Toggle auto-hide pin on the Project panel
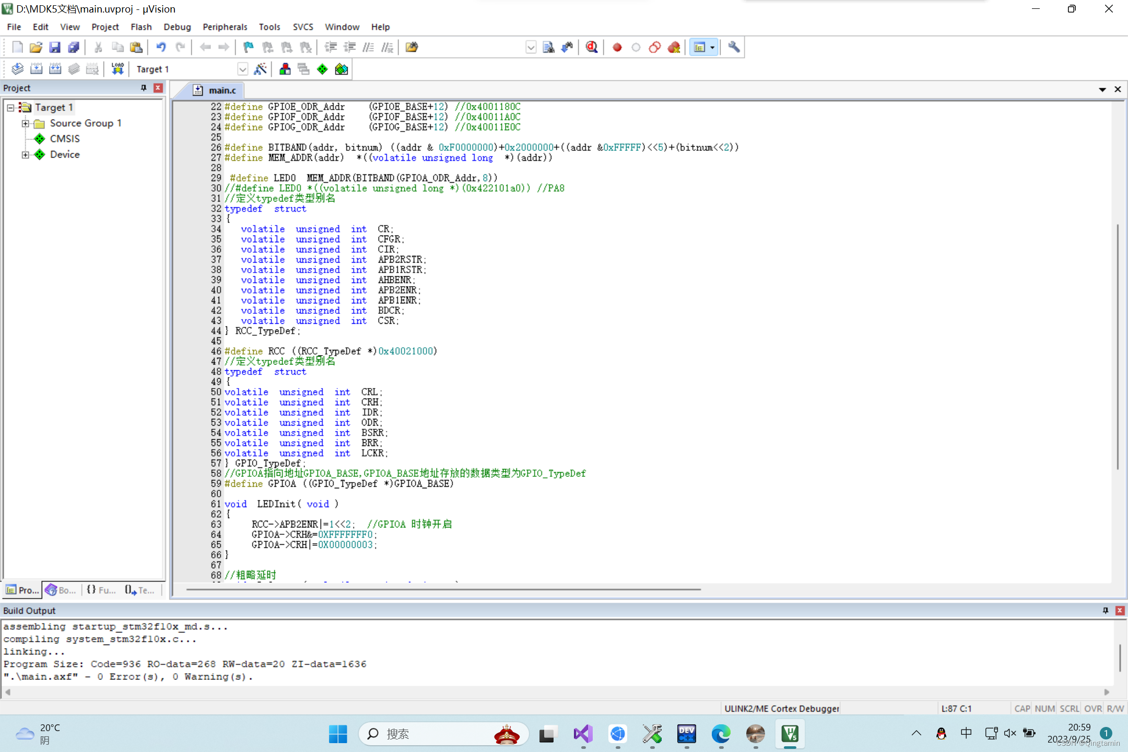The height and width of the screenshot is (752, 1128). tap(144, 88)
